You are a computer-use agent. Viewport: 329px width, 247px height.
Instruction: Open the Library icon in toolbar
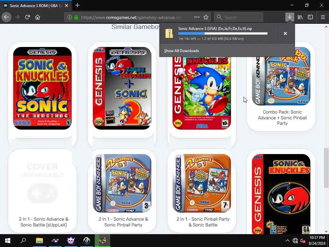click(x=300, y=17)
